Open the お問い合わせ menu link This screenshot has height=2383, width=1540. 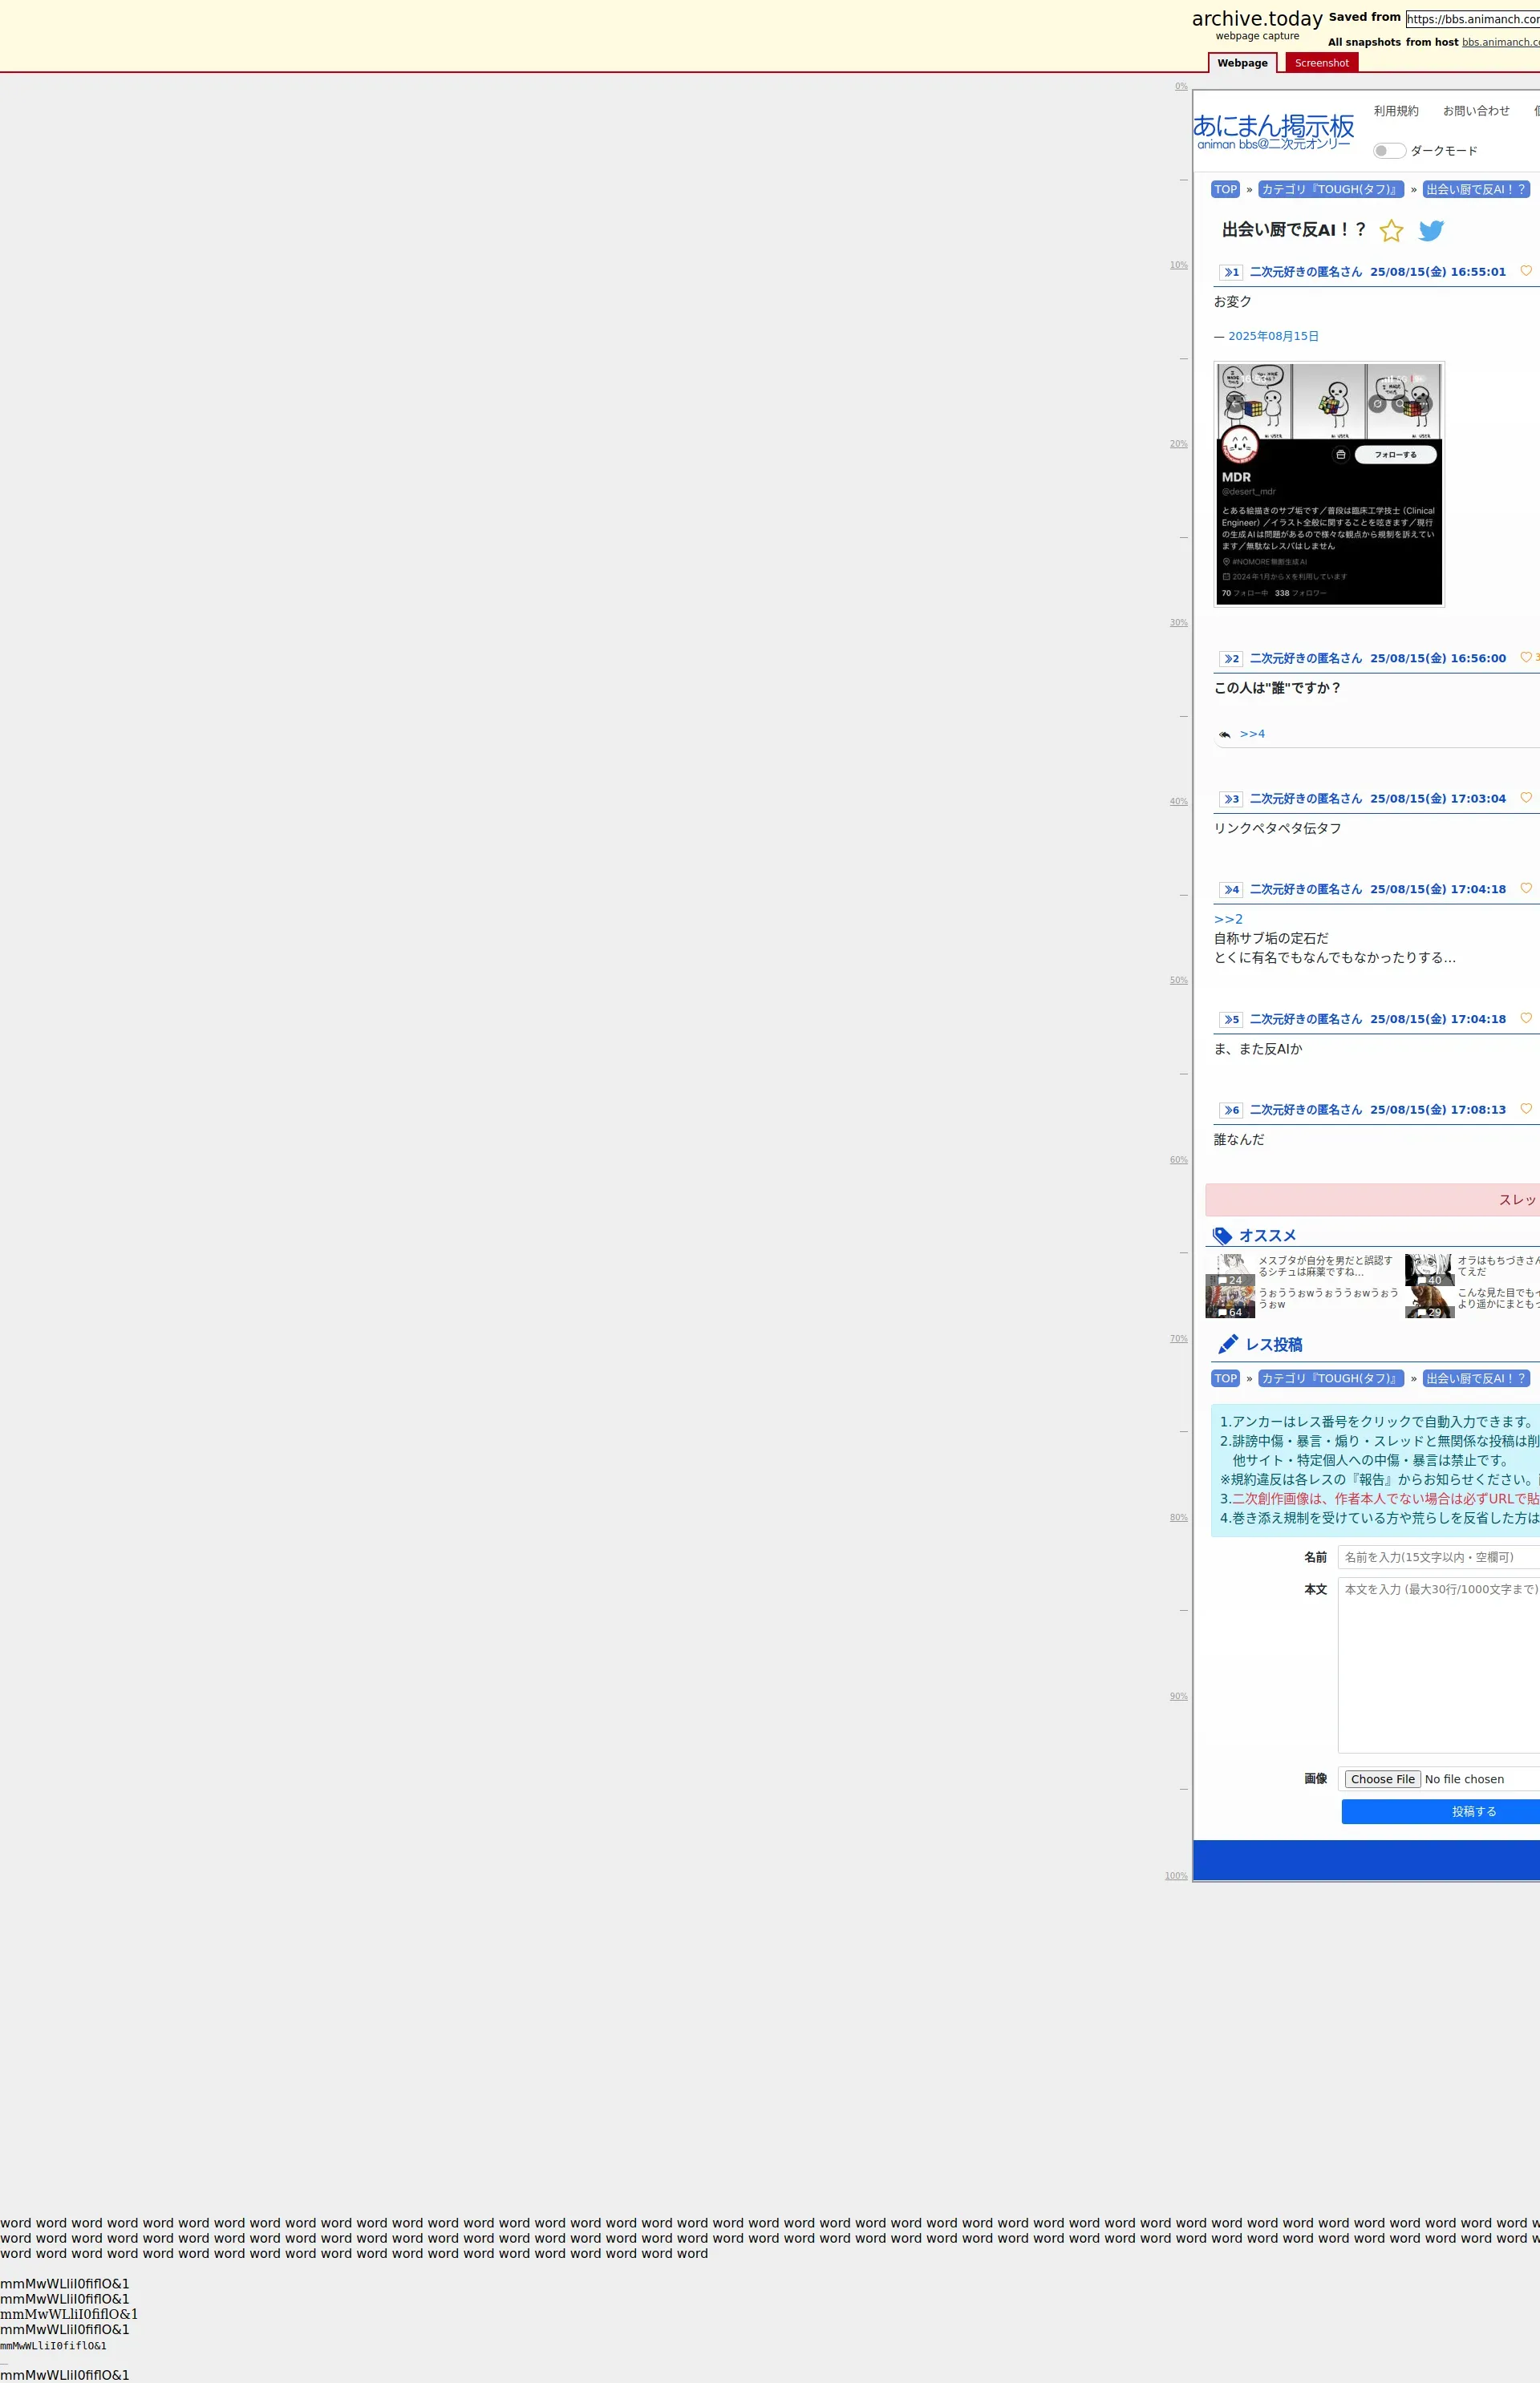[1475, 111]
